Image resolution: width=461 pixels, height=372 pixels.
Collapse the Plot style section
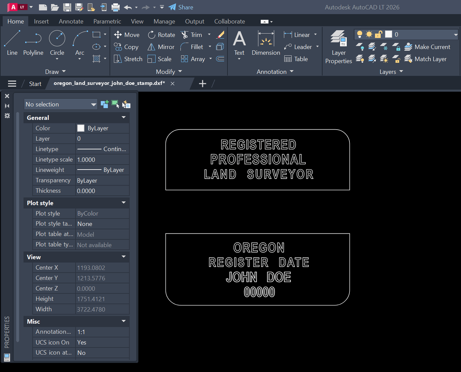124,203
